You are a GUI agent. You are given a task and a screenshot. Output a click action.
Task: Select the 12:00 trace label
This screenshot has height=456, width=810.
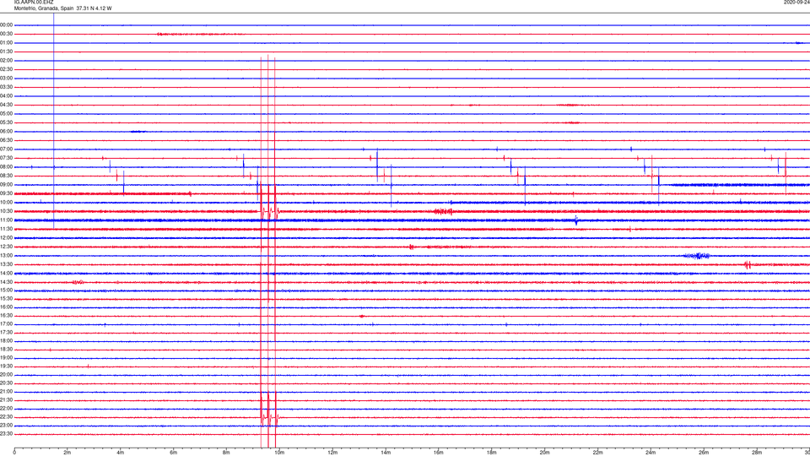(7, 238)
